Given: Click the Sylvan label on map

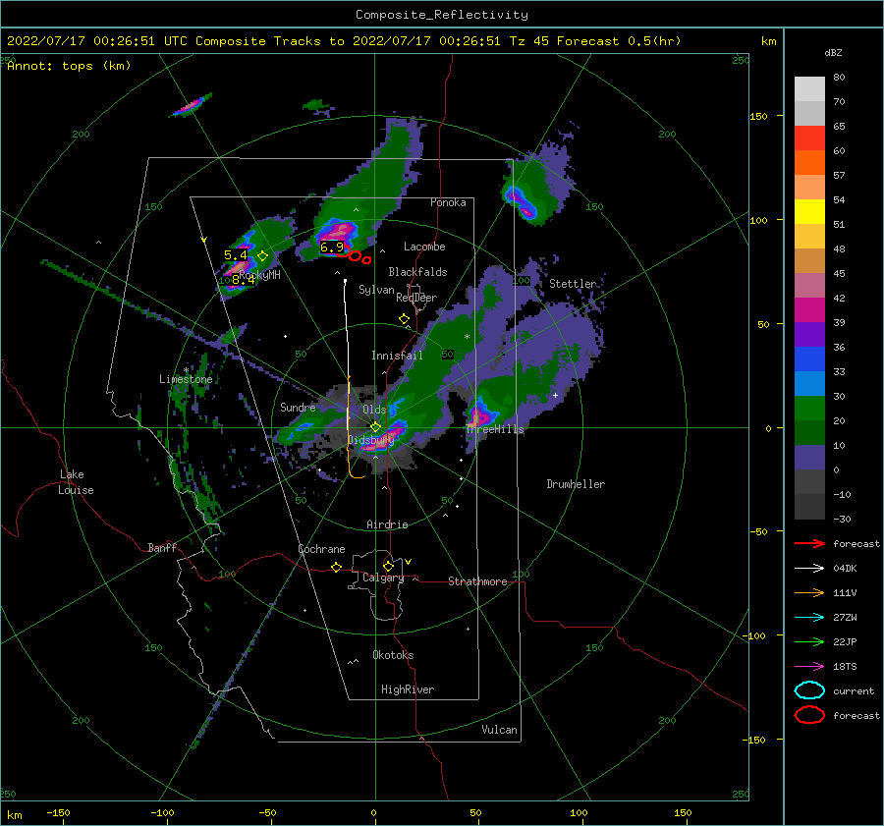Looking at the screenshot, I should (x=376, y=290).
